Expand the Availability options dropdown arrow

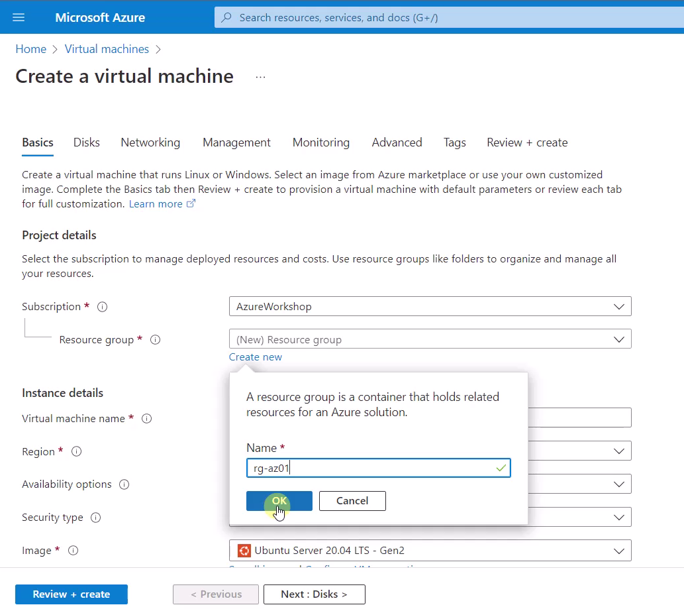[x=618, y=484]
